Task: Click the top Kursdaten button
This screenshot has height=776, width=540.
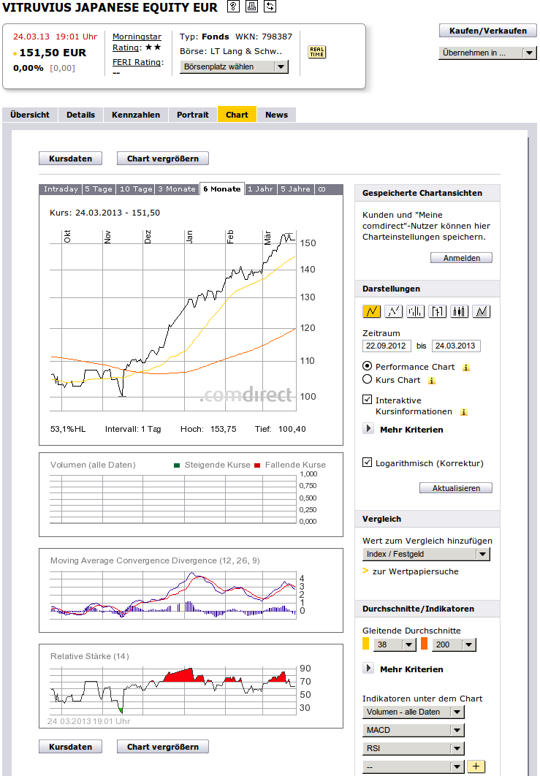Action: 70,159
